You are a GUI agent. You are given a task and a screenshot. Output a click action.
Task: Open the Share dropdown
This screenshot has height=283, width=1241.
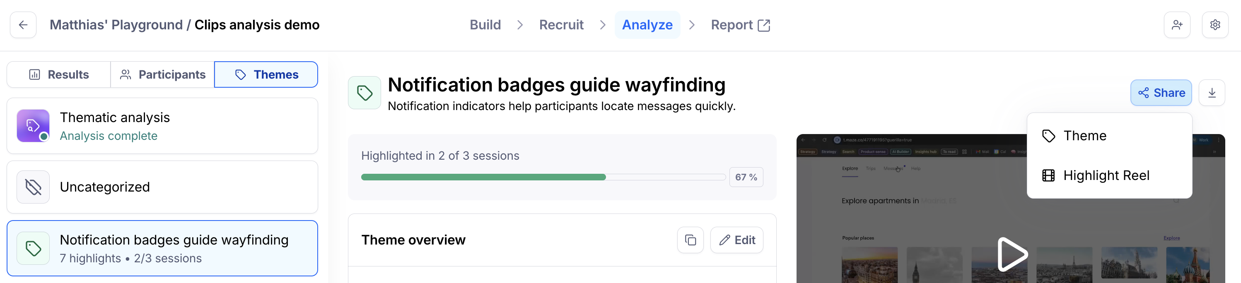[1161, 92]
